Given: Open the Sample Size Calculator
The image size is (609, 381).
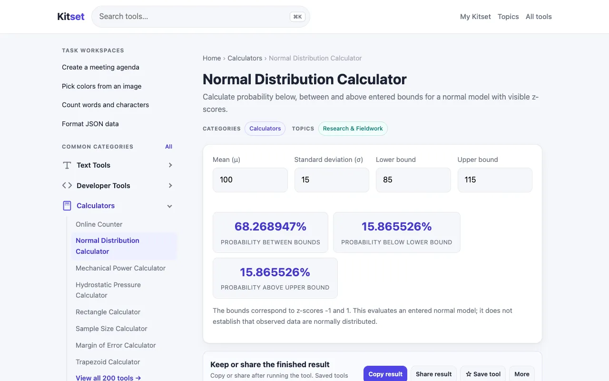Looking at the screenshot, I should [x=111, y=329].
